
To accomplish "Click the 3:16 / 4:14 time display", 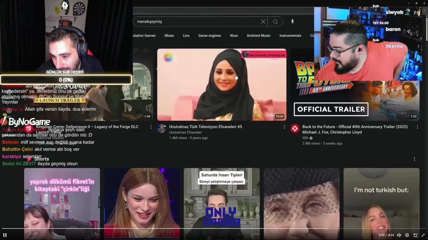I will tap(386, 235).
